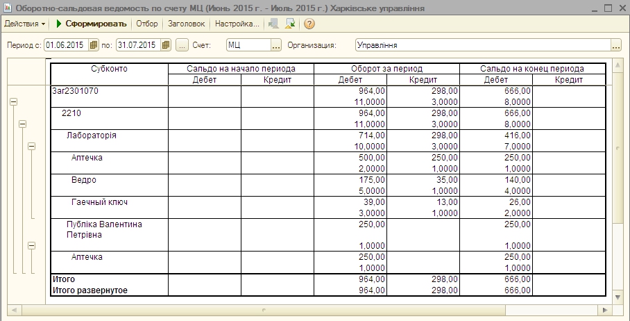Click the end date field 31.07.2015
The height and width of the screenshot is (321, 630).
click(x=139, y=45)
